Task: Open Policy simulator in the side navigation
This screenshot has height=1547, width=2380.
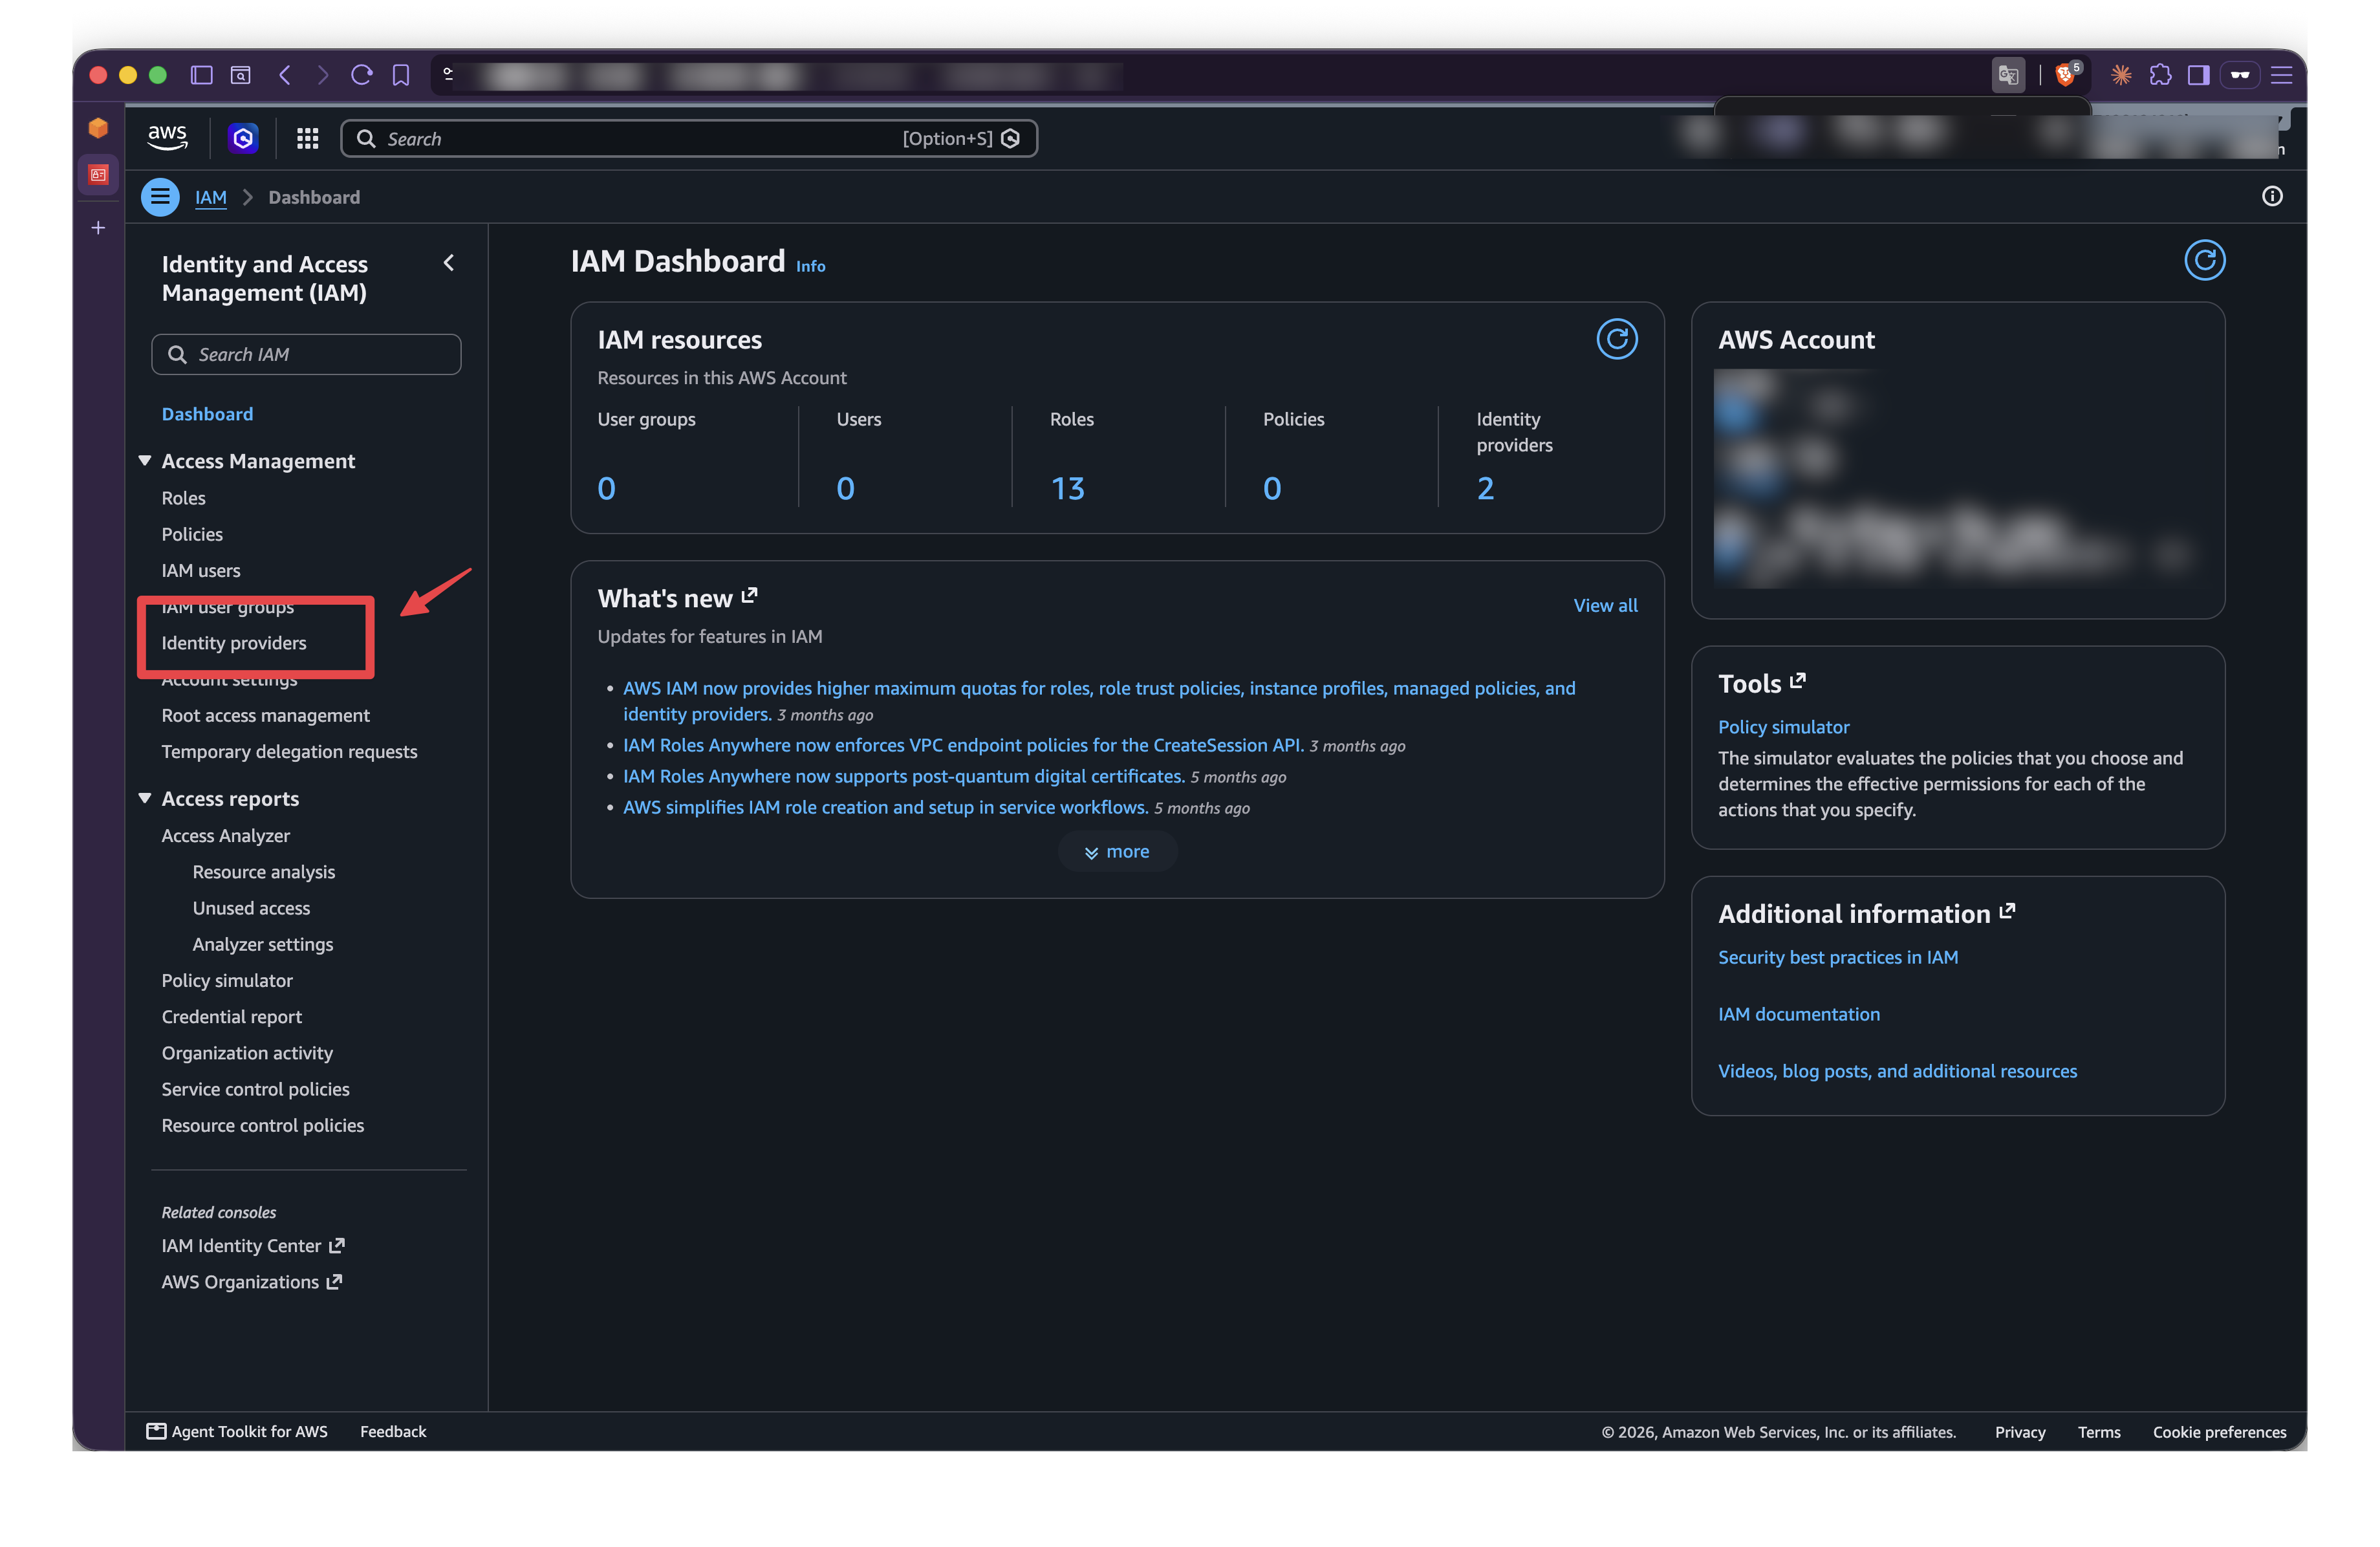Action: click(x=227, y=980)
